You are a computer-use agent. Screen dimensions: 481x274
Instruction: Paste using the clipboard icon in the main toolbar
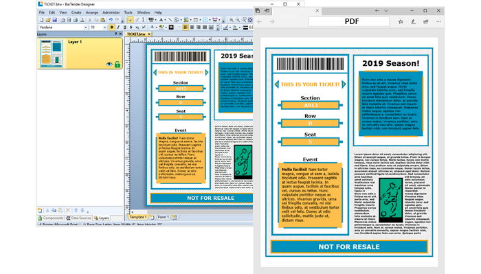(103, 20)
